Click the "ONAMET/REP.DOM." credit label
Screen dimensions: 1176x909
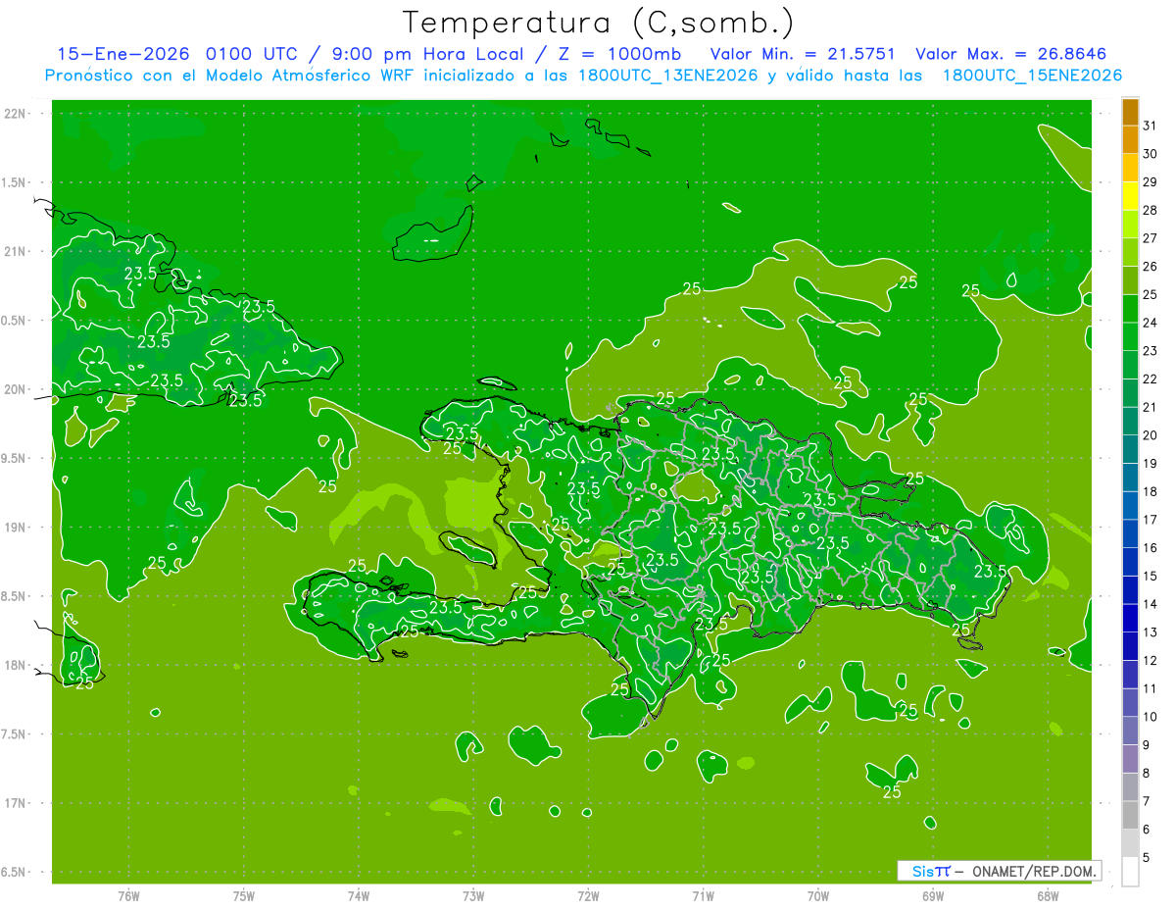[x=1034, y=871]
